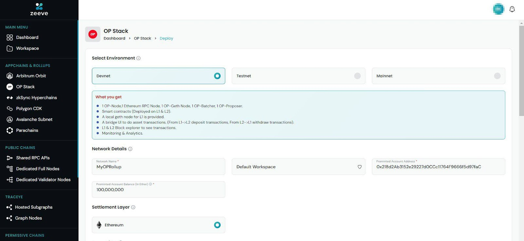This screenshot has width=524, height=241.
Task: Click the zkSync Hyperchains arrows icon
Action: [x=10, y=98]
